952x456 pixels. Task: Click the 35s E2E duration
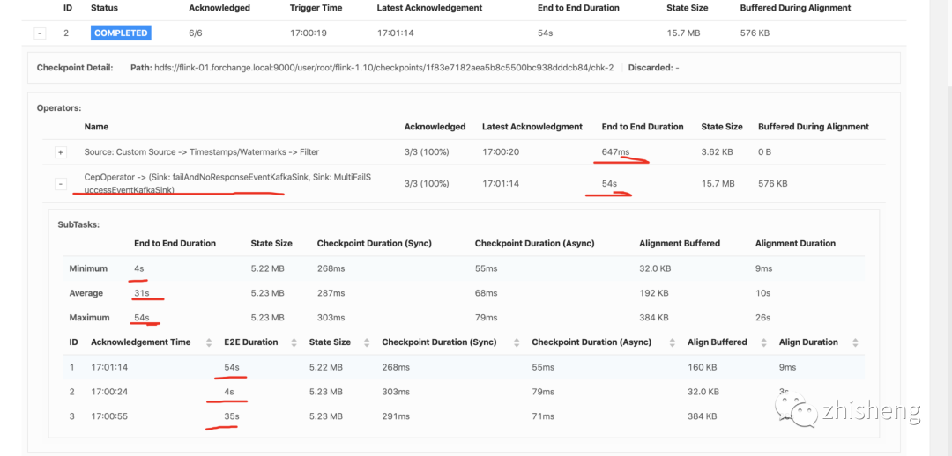[231, 416]
